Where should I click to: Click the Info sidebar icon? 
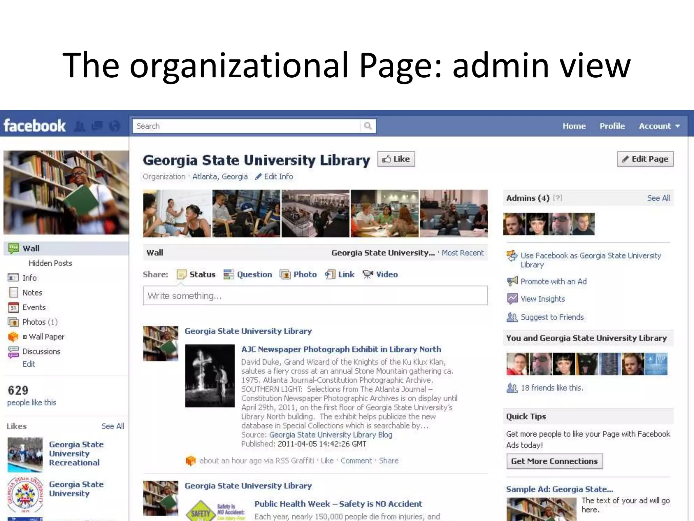[x=13, y=277]
